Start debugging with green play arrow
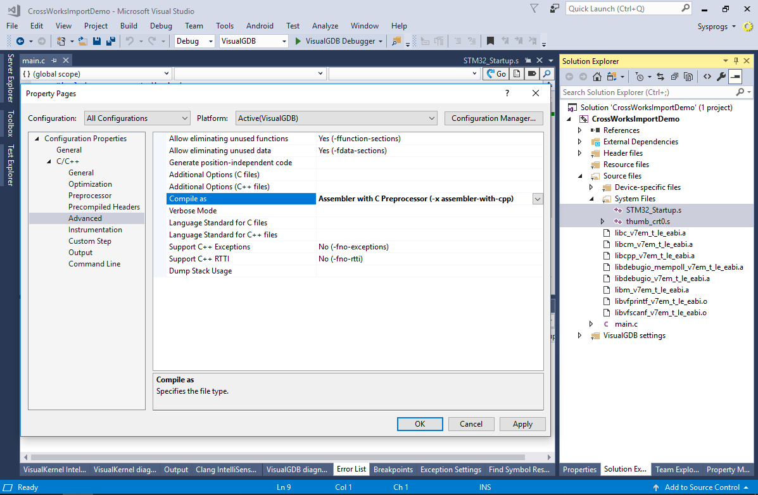 pos(298,41)
